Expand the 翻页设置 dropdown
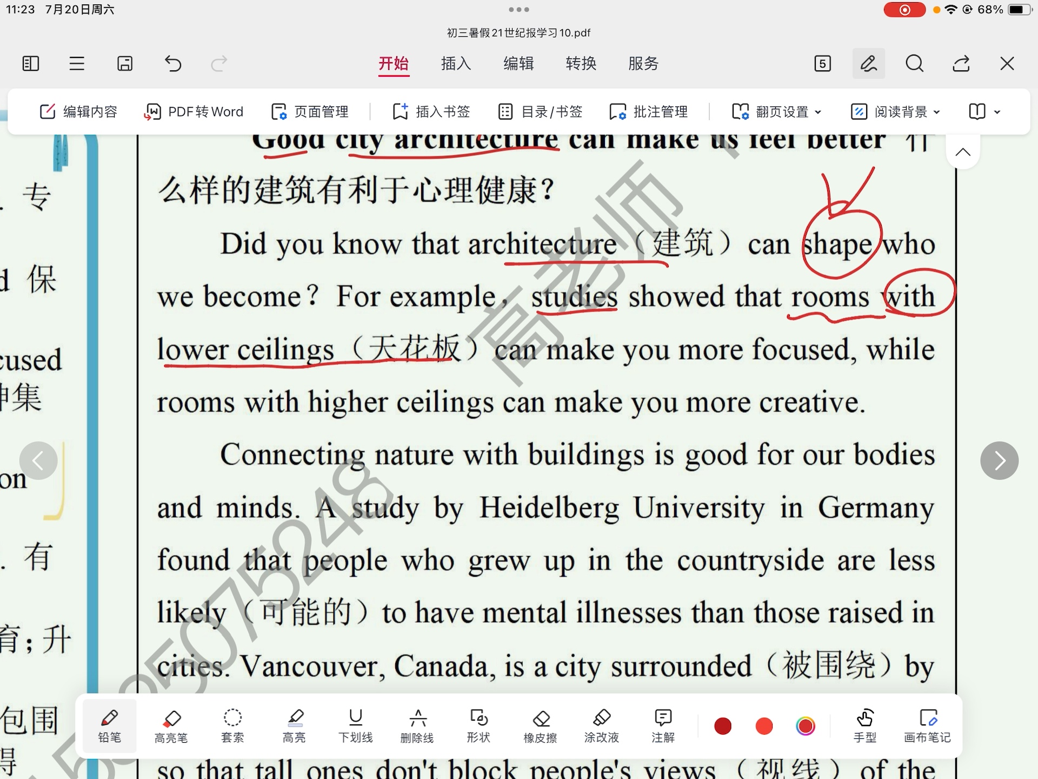The width and height of the screenshot is (1038, 779). click(776, 112)
